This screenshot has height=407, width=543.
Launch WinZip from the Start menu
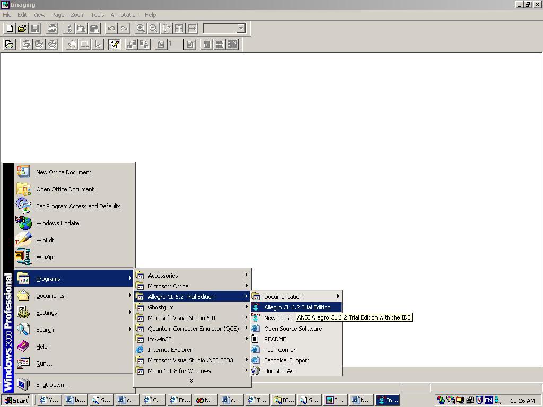[74, 257]
